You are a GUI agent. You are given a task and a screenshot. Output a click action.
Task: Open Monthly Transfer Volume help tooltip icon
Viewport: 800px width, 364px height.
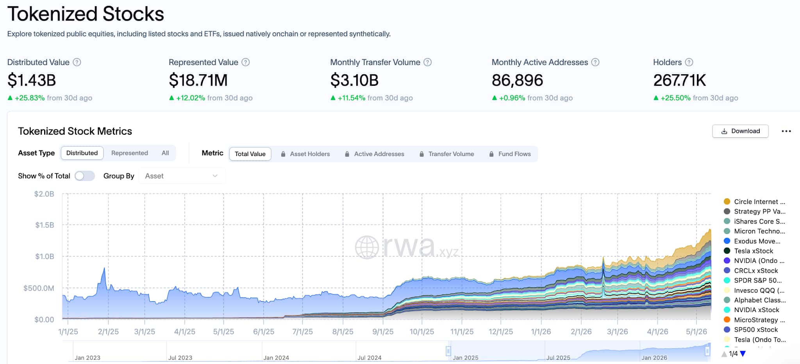(428, 62)
